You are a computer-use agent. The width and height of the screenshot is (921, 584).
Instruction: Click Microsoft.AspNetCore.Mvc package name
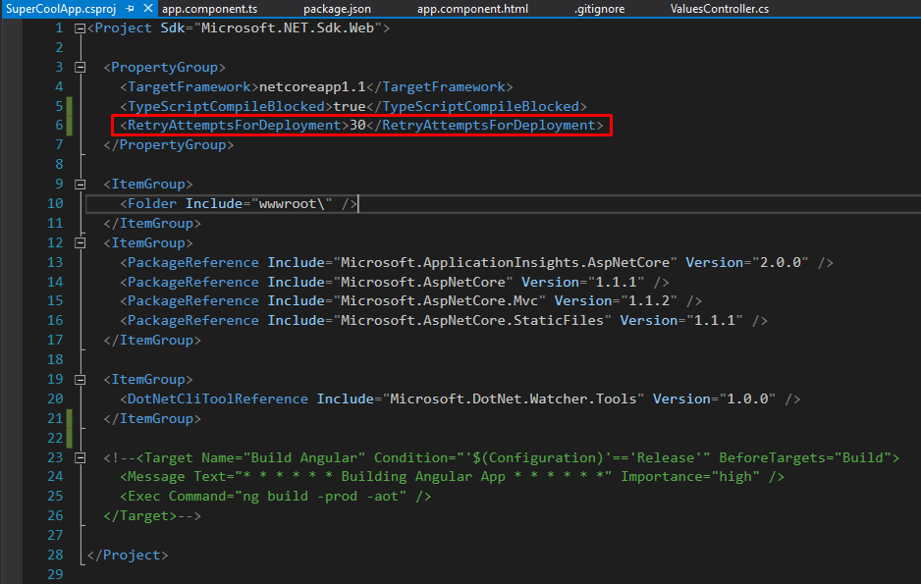439,301
